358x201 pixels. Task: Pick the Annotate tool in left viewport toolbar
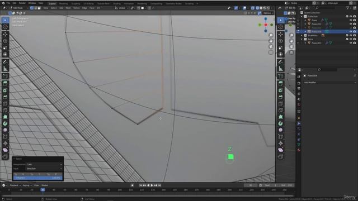click(5, 62)
